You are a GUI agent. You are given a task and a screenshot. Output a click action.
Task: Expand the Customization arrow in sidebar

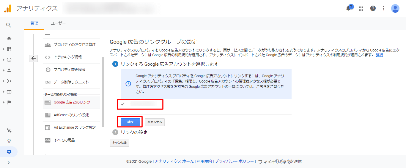point(4,49)
